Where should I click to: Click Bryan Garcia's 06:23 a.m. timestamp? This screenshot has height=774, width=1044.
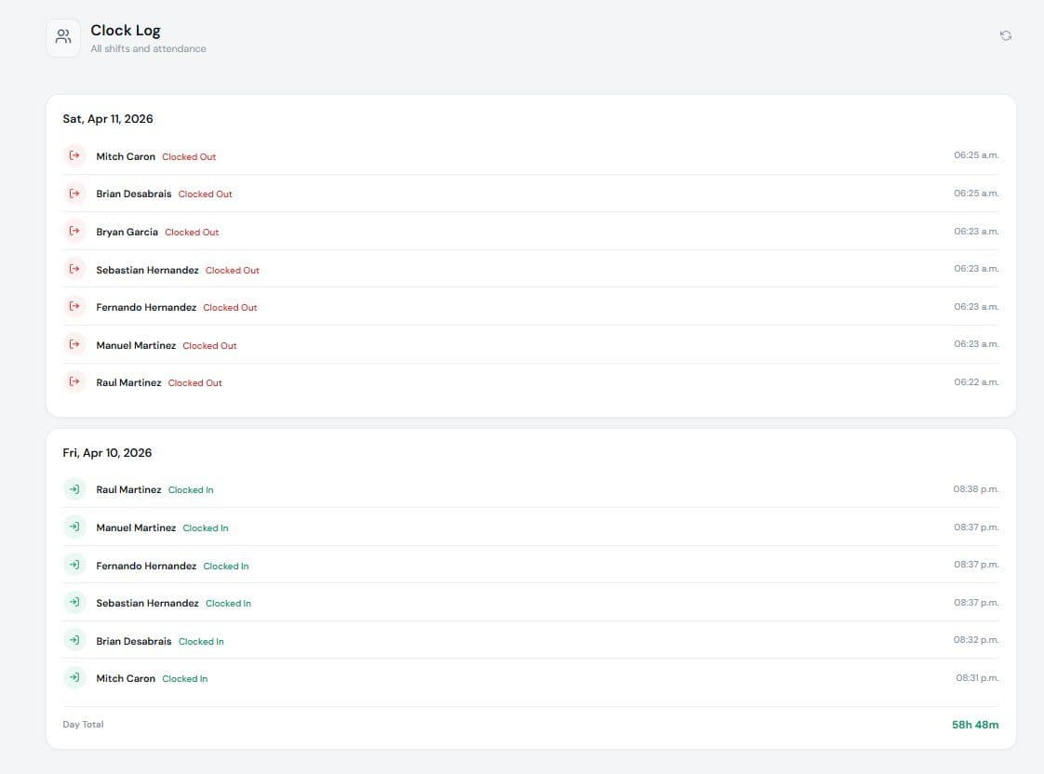click(x=976, y=231)
